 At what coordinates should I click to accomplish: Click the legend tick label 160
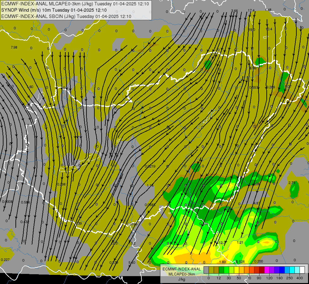point(279,278)
